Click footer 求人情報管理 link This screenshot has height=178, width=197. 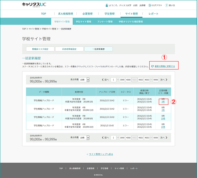75,168
